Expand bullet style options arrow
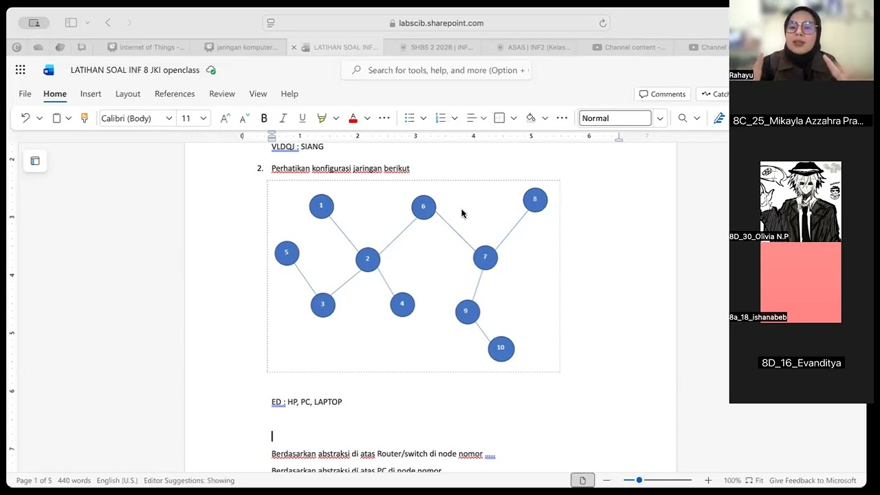 tap(423, 118)
